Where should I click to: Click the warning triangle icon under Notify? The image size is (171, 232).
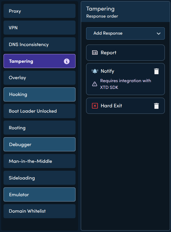tap(95, 84)
